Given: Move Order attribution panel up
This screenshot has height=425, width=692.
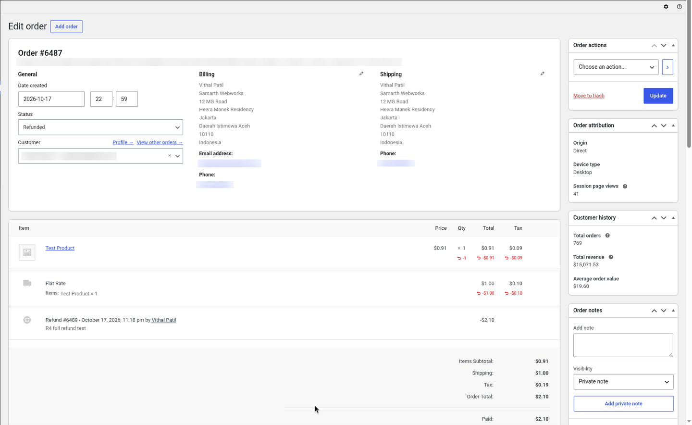Looking at the screenshot, I should [654, 125].
